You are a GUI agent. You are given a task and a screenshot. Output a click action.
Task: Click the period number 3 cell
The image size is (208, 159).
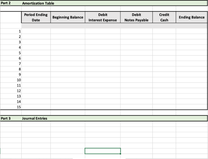click(11, 42)
